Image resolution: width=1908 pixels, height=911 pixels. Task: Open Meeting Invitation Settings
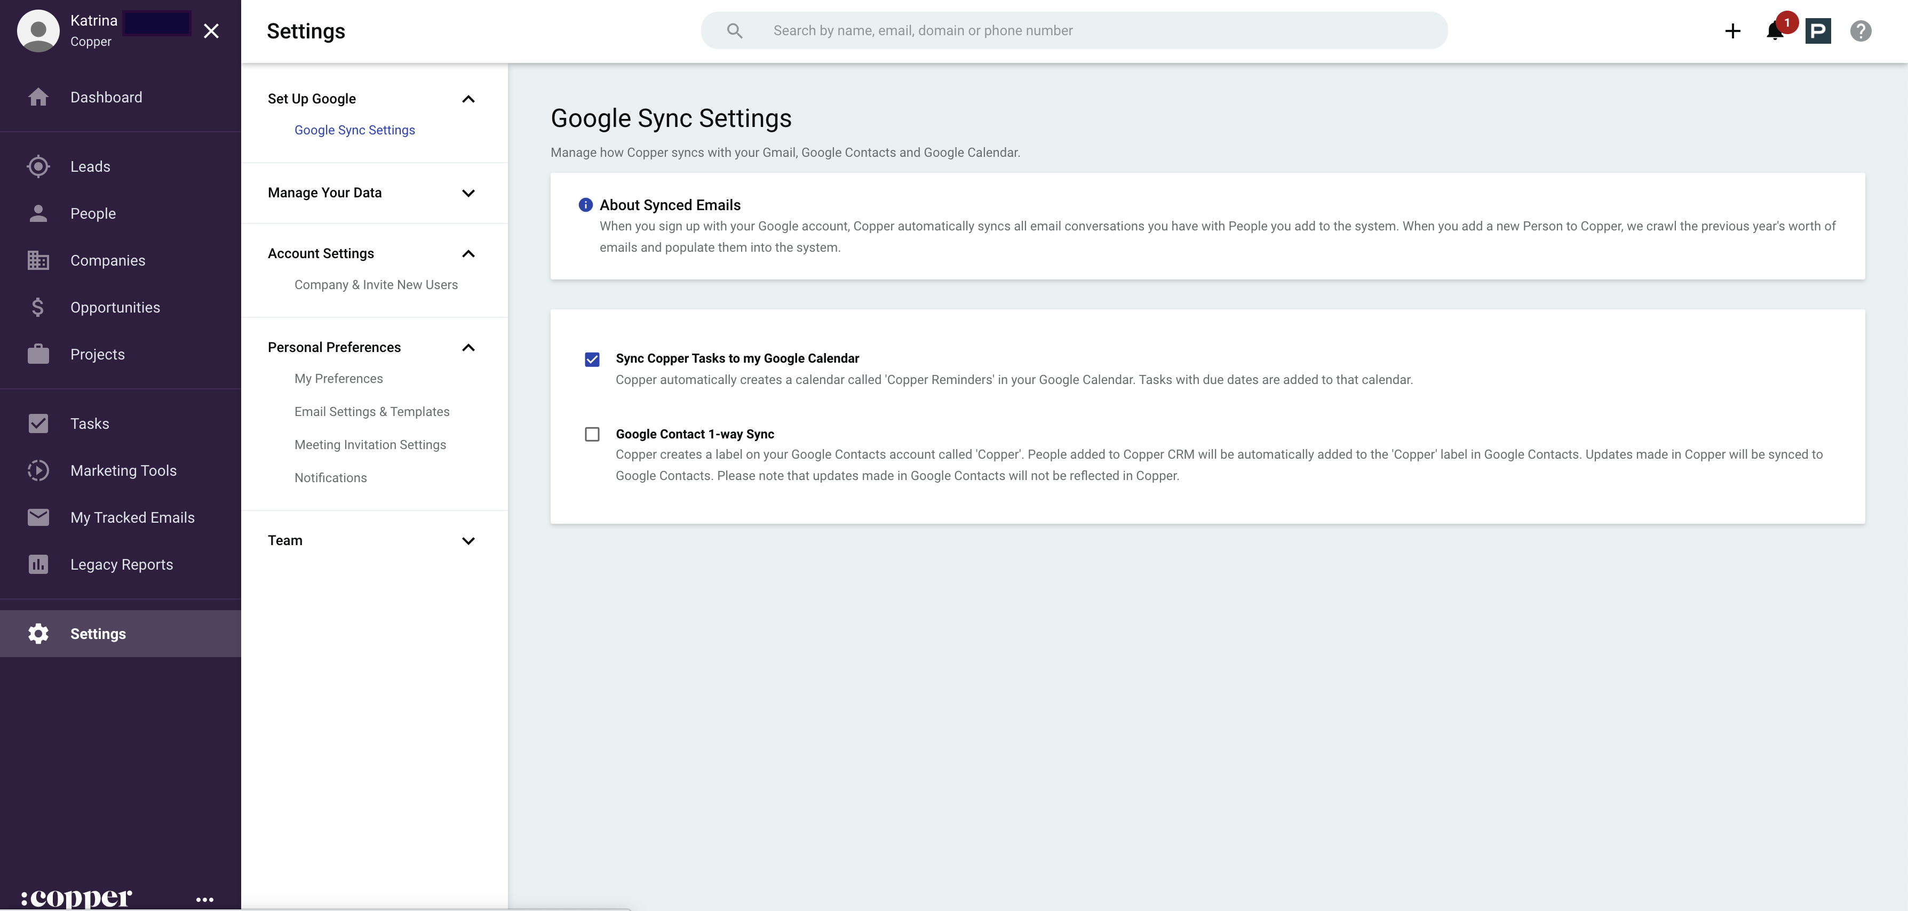[x=370, y=444]
